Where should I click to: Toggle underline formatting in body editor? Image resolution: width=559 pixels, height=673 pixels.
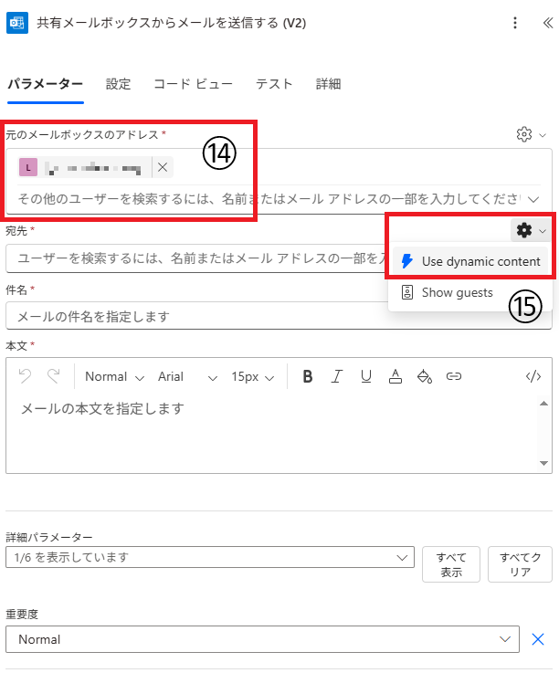pyautogui.click(x=365, y=376)
